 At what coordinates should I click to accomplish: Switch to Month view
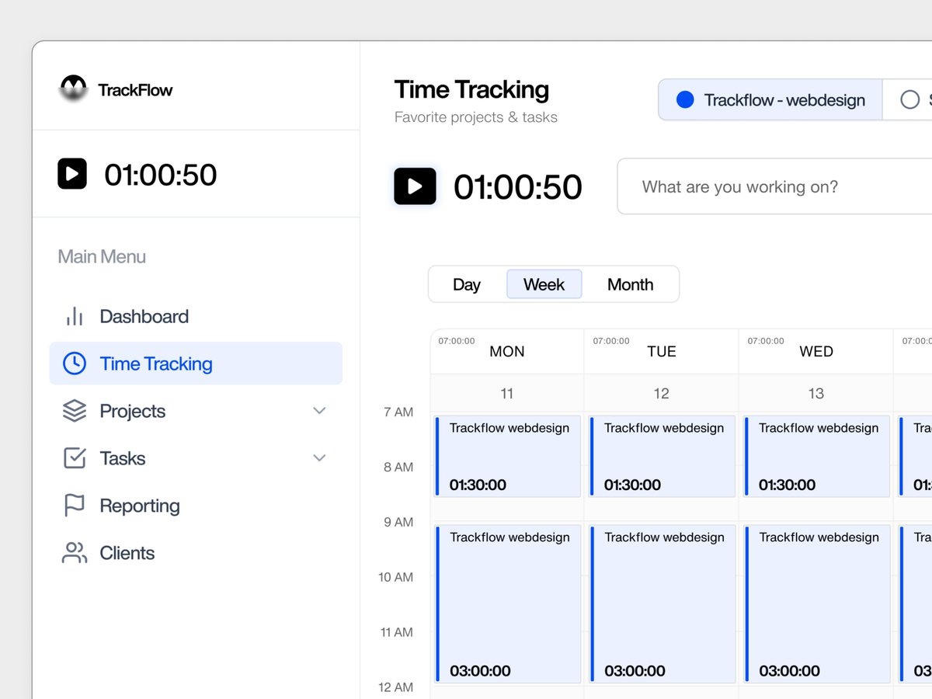click(631, 284)
